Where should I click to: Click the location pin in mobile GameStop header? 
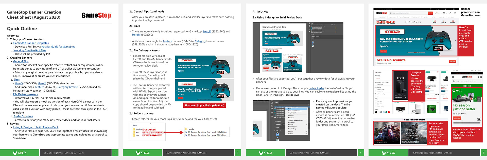click(x=478, y=77)
